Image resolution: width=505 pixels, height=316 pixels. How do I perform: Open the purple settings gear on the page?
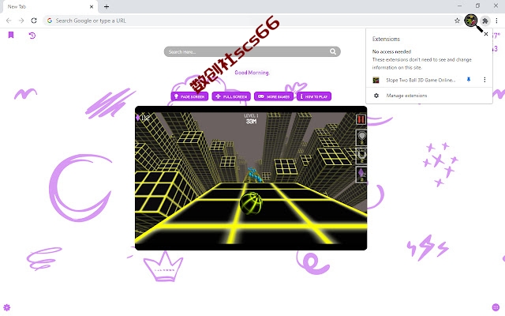tap(7, 307)
